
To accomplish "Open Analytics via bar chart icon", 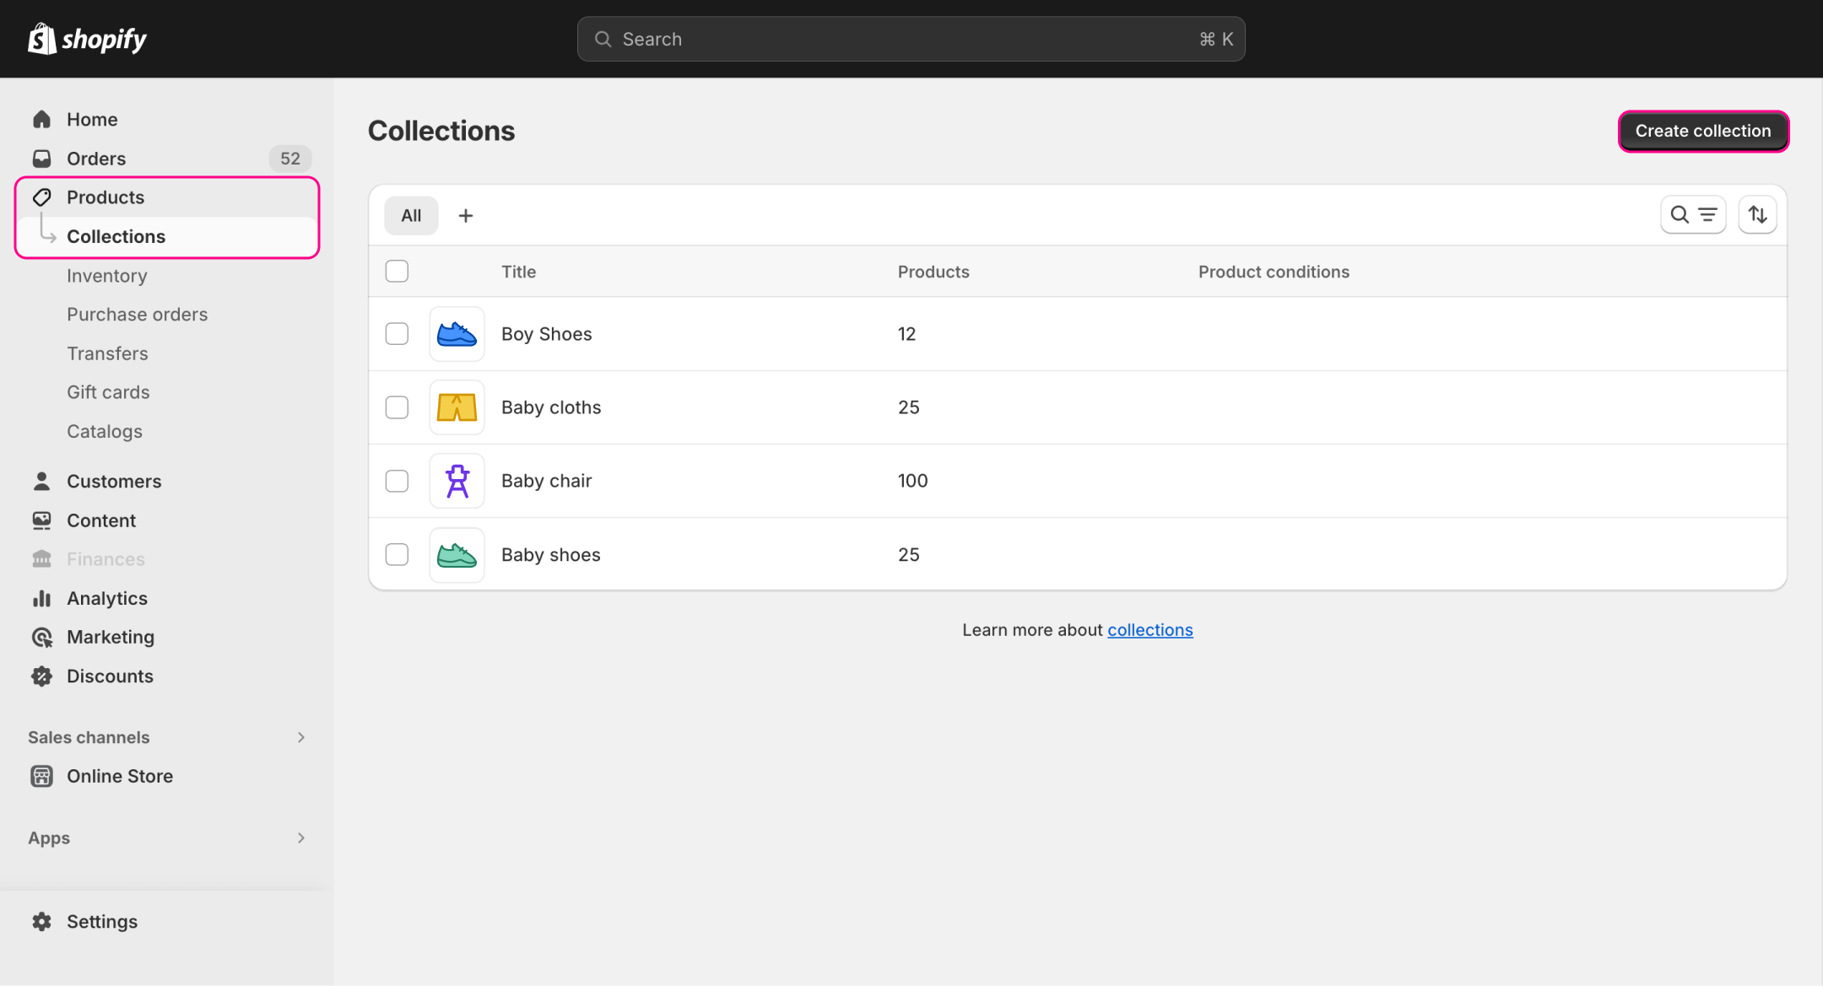I will (41, 598).
